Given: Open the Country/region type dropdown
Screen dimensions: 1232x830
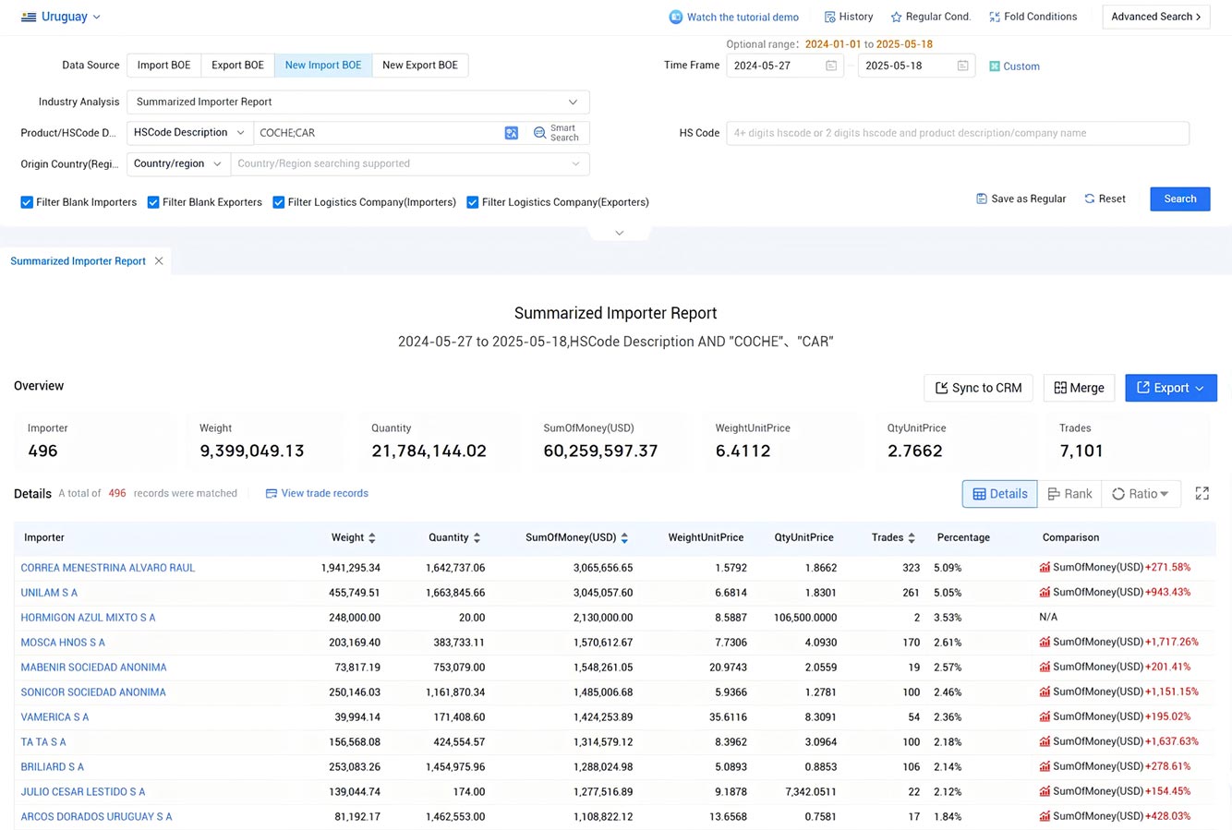Looking at the screenshot, I should pyautogui.click(x=178, y=163).
